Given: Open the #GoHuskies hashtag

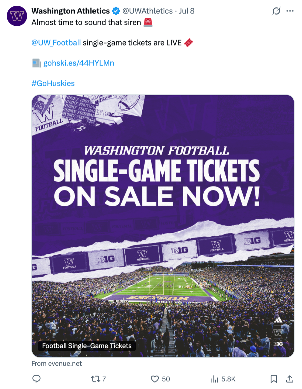Looking at the screenshot, I should [53, 83].
